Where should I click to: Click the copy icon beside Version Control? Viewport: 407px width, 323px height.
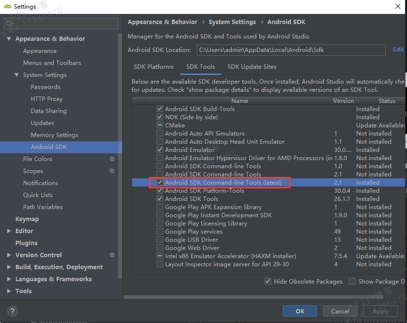coord(112,255)
